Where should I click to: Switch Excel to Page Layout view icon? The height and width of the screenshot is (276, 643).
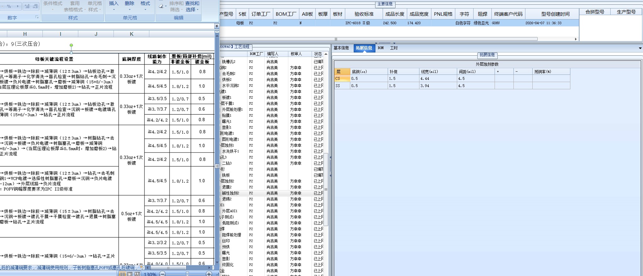tap(130, 274)
